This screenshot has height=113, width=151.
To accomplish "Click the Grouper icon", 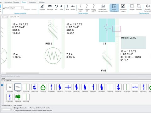I will point(132,7).
